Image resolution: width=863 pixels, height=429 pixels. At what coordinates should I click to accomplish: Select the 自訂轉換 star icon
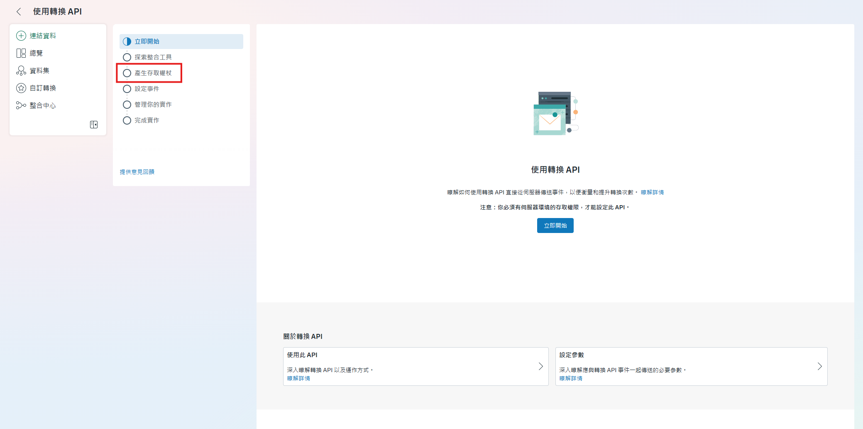click(21, 88)
